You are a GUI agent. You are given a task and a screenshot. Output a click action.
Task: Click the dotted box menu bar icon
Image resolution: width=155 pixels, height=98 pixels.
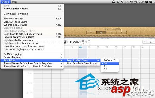coord(127,2)
